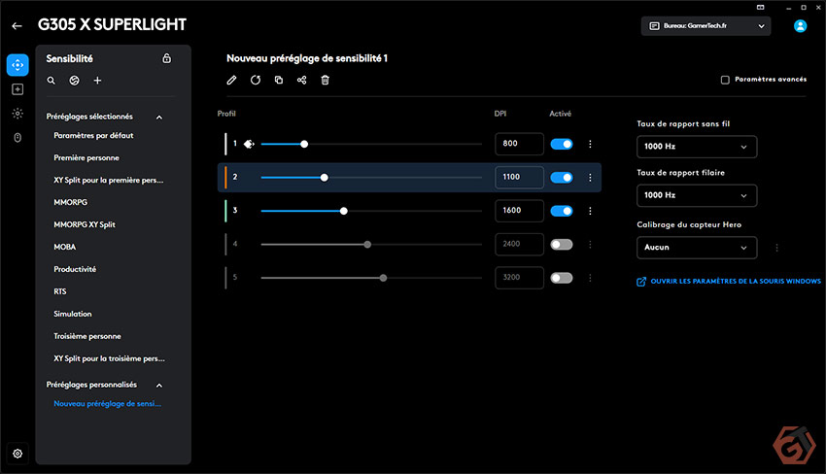Image resolution: width=826 pixels, height=474 pixels.
Task: Select MOBA preset
Action: tap(65, 247)
